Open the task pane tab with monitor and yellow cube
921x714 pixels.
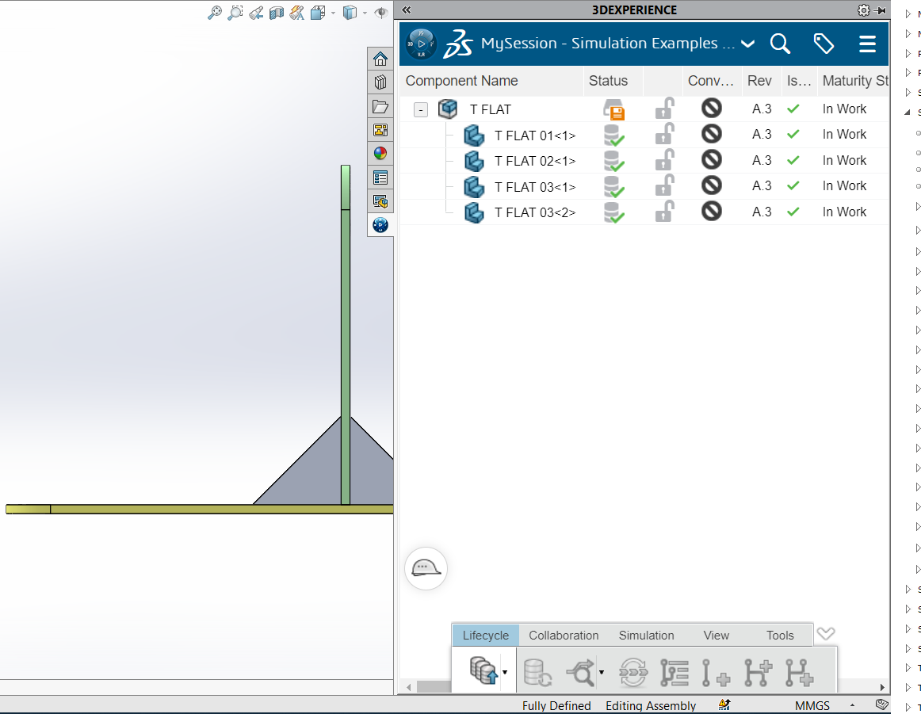pos(380,201)
